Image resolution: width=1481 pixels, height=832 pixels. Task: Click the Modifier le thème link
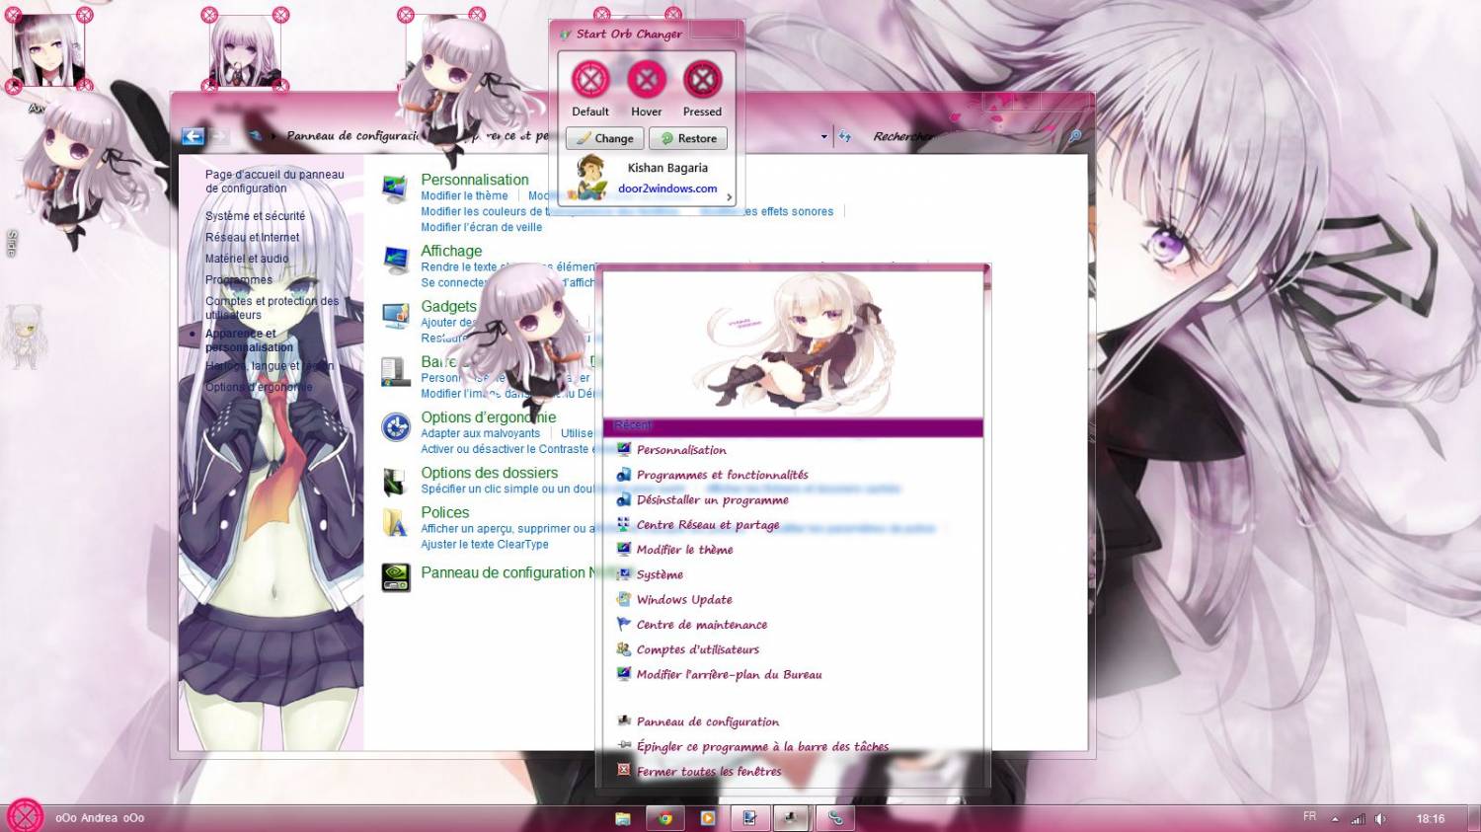click(464, 195)
